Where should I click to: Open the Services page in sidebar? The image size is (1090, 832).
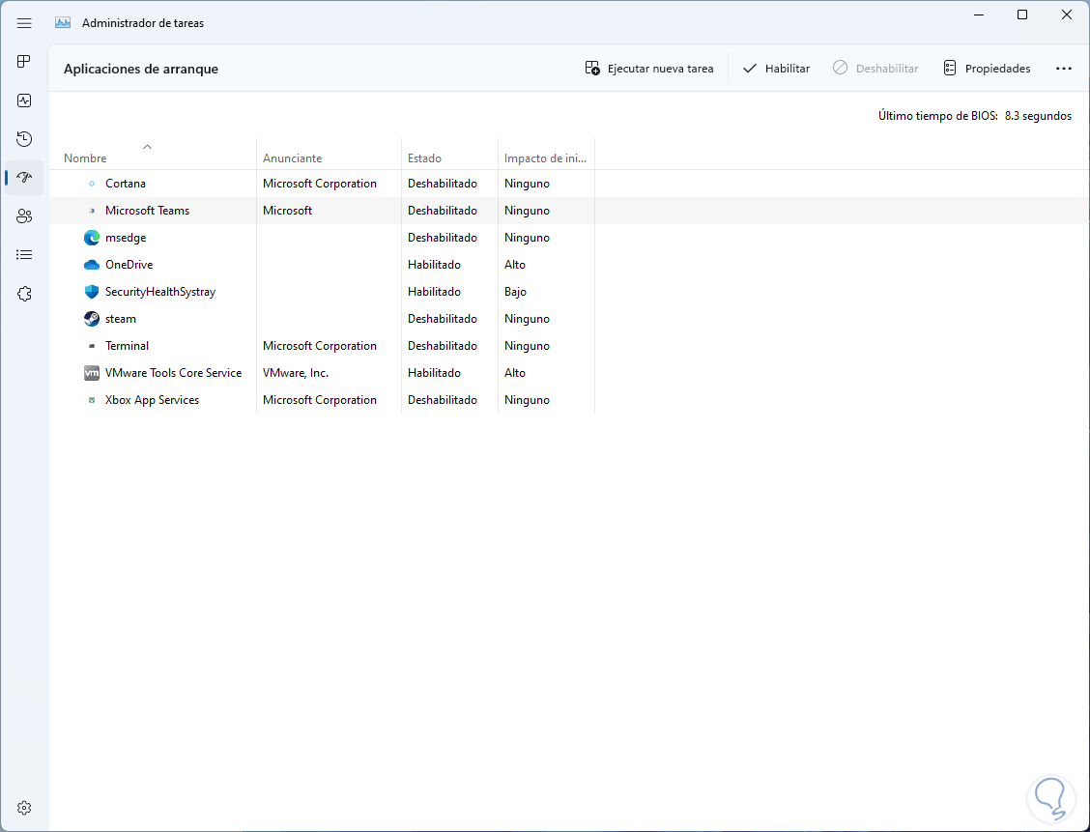pyautogui.click(x=24, y=294)
